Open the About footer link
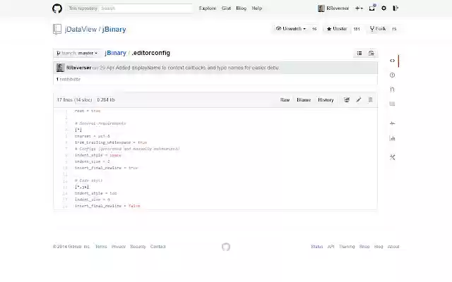The width and height of the screenshot is (452, 282). [393, 247]
